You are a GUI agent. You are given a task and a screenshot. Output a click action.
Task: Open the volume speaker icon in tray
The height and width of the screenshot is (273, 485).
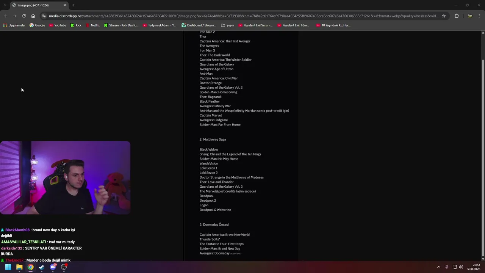coord(461,267)
